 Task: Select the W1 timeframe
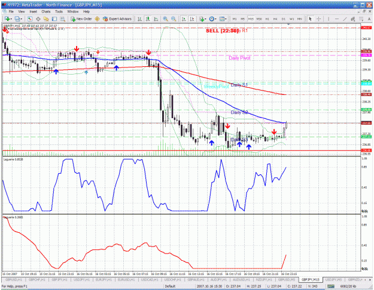291,18
